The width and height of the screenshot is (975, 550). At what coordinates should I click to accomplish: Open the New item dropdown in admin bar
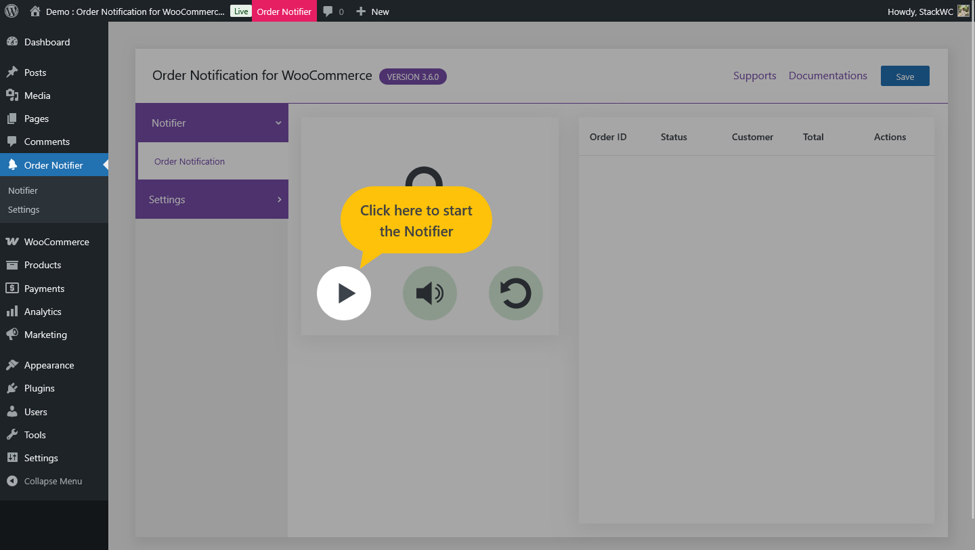coord(372,11)
